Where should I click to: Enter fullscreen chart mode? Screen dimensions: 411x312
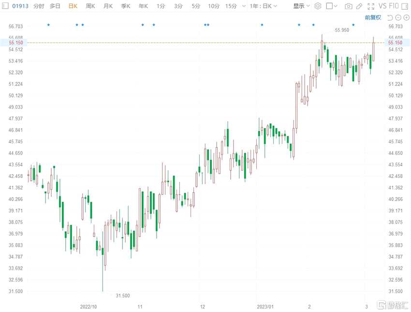tap(371, 6)
